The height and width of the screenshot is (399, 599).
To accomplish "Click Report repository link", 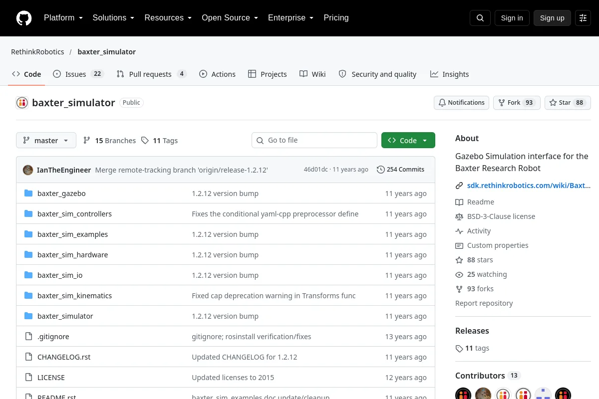I will tap(484, 303).
